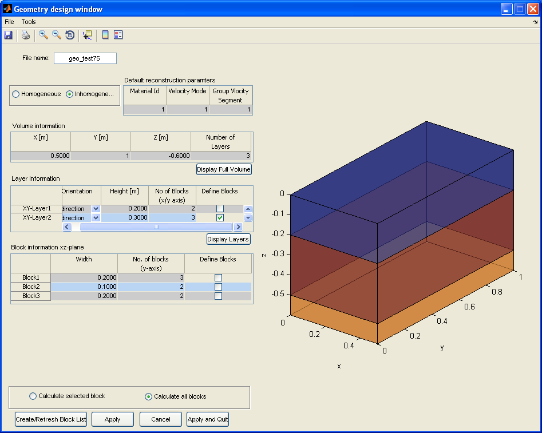The height and width of the screenshot is (433, 542).
Task: Click the Layer table horizontal scrollbar thumb
Action: click(156, 227)
